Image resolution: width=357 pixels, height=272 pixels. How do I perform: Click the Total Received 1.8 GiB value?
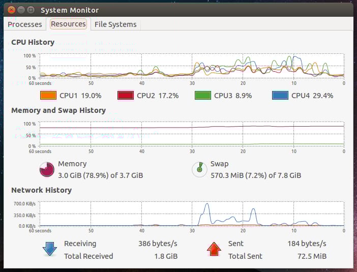click(x=165, y=256)
